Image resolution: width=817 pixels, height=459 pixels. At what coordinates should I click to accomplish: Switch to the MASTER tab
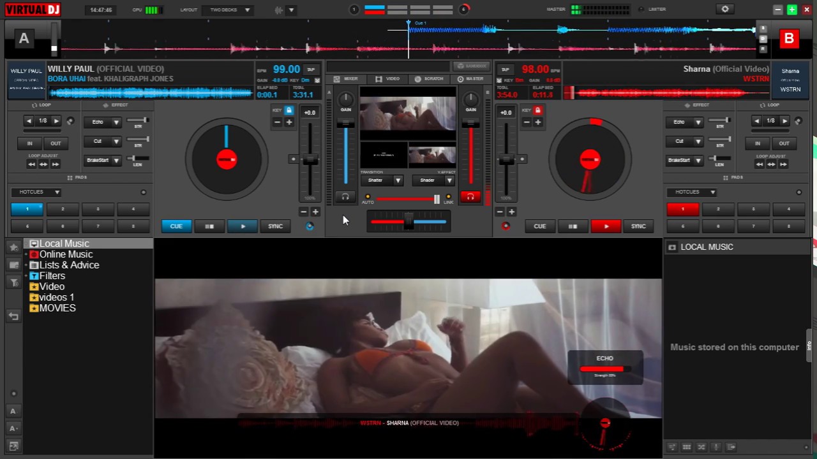(470, 79)
